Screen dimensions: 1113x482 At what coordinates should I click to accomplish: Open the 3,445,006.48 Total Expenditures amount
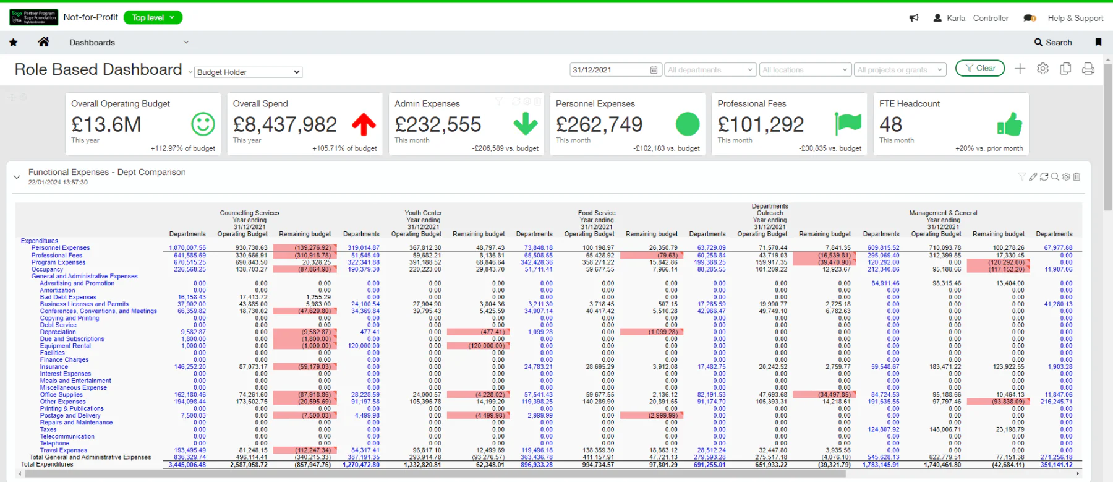187,465
